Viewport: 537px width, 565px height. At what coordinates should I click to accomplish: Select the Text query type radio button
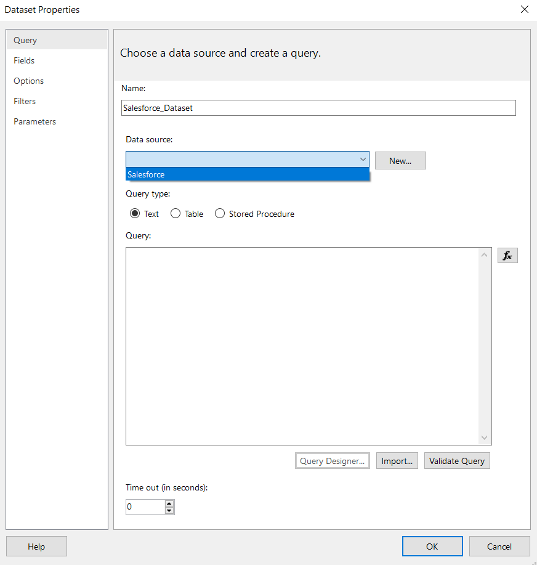pos(135,214)
